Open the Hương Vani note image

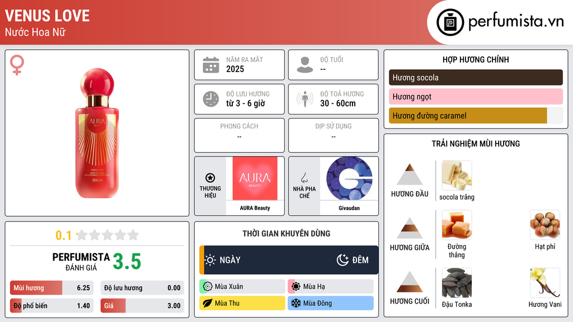coord(545,283)
